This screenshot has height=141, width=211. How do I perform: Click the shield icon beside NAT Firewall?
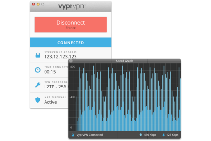tap(38, 100)
